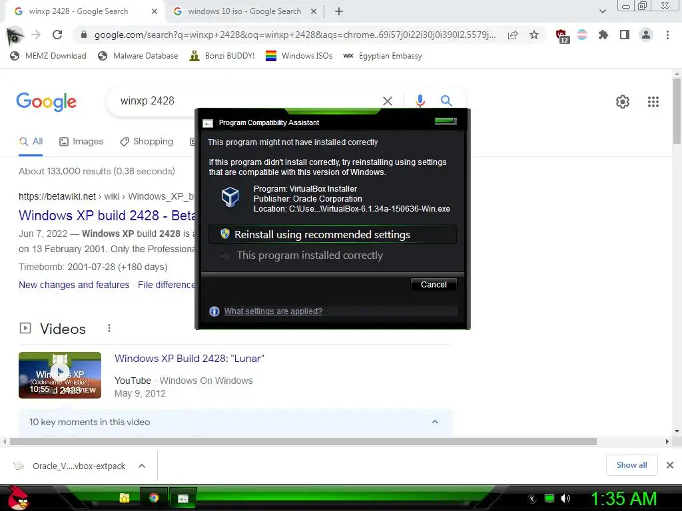Viewport: 682px width, 511px height.
Task: Open the Start button with red bird
Action: point(18,498)
